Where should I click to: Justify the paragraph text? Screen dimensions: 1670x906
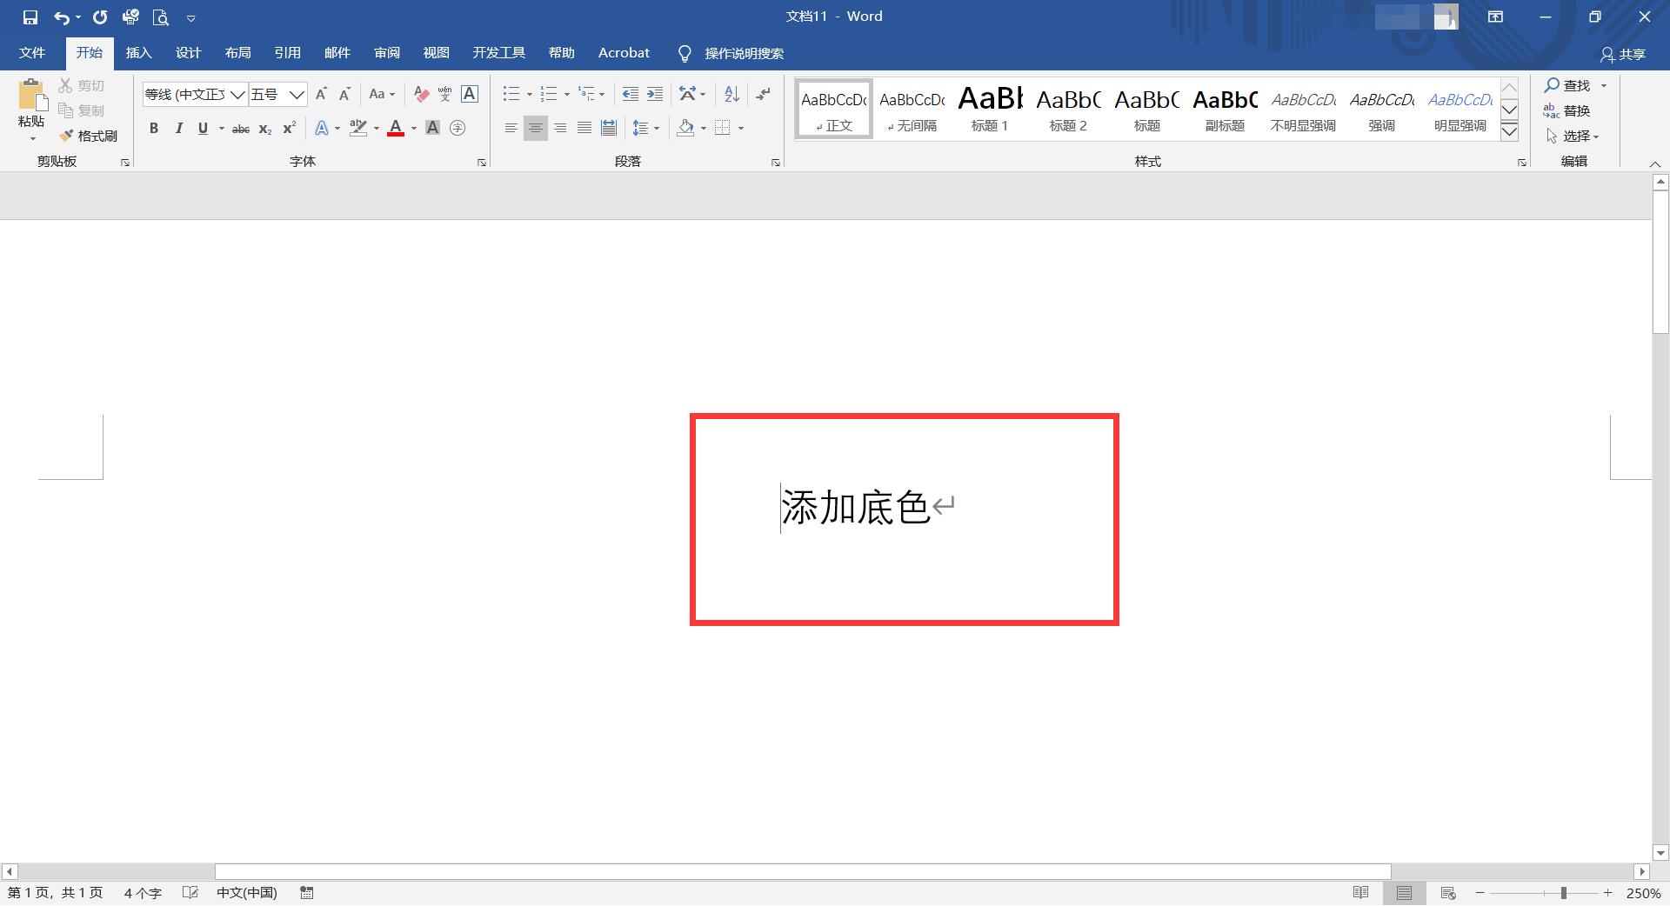tap(584, 129)
